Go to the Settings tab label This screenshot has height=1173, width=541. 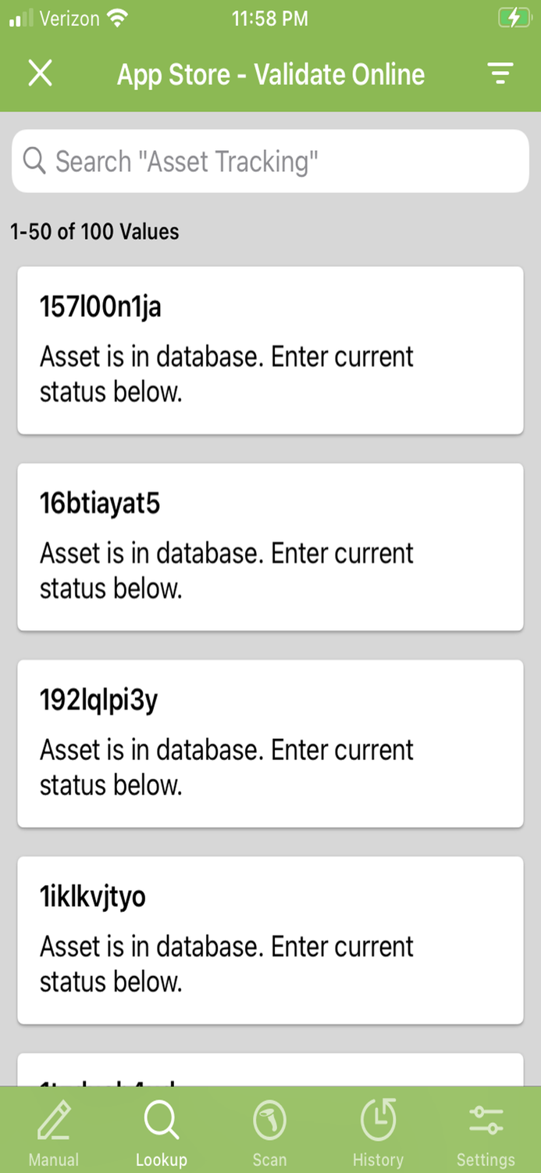[x=486, y=1159]
